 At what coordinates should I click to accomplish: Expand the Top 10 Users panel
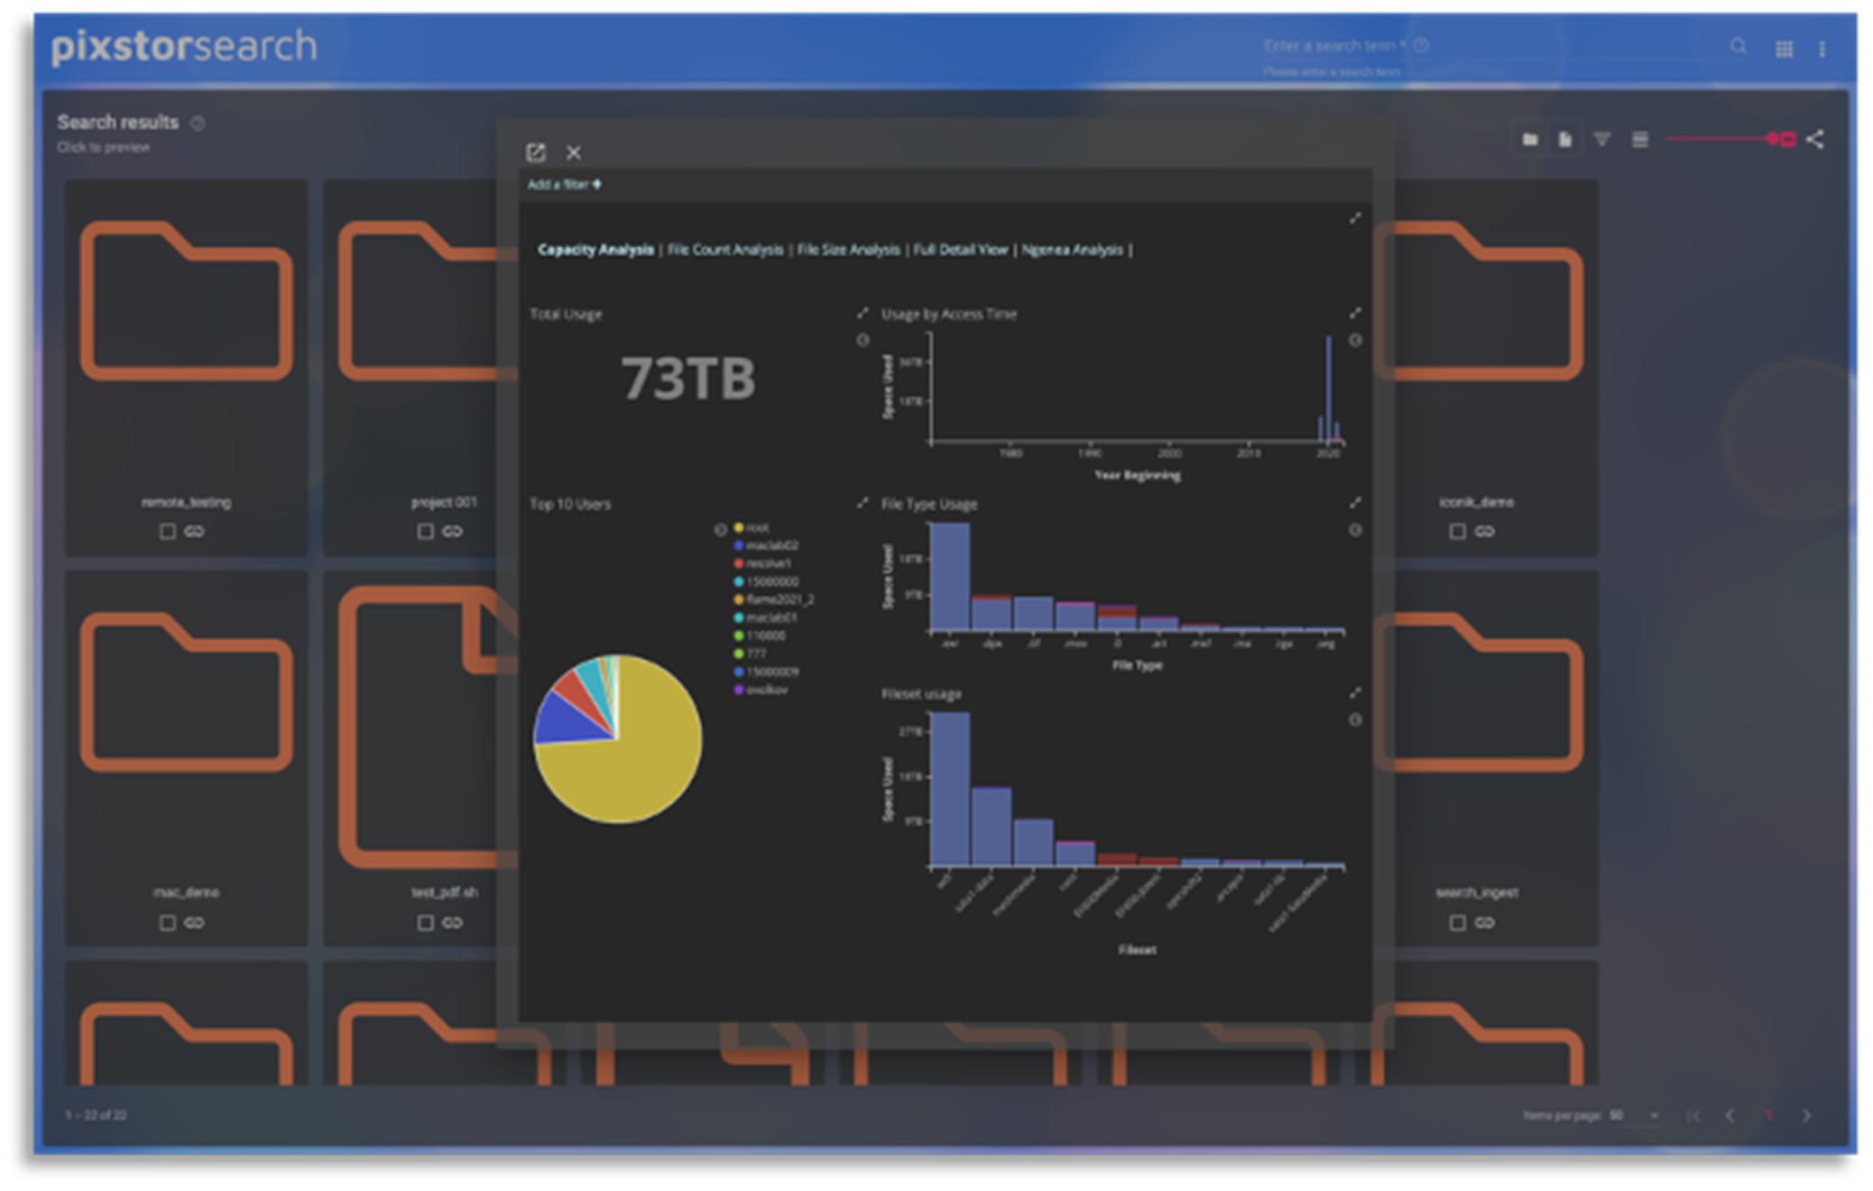click(862, 502)
